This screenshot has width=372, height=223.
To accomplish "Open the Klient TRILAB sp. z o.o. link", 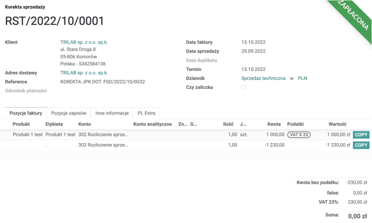I will pos(84,42).
